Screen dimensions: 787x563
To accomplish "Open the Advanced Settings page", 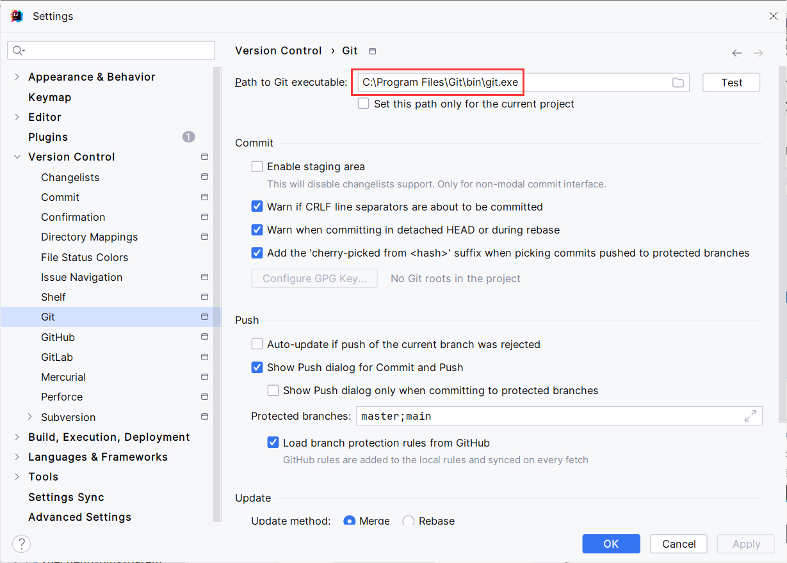I will click(x=79, y=517).
